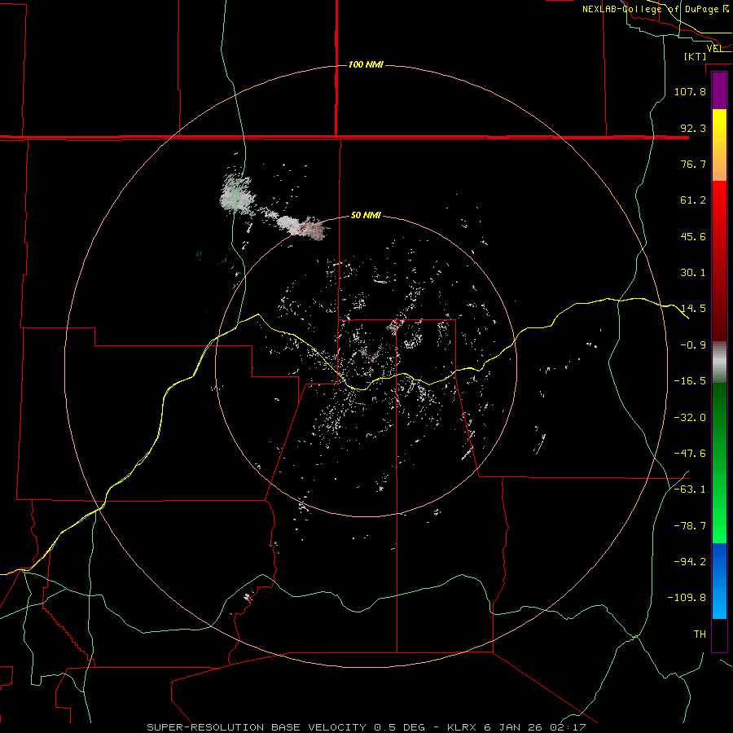The height and width of the screenshot is (733, 733).
Task: Click the KT units label above the color scale
Action: [696, 56]
